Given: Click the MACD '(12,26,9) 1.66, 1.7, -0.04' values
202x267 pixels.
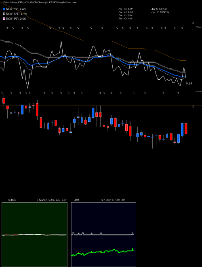Looking at the screenshot, I should [52, 200].
